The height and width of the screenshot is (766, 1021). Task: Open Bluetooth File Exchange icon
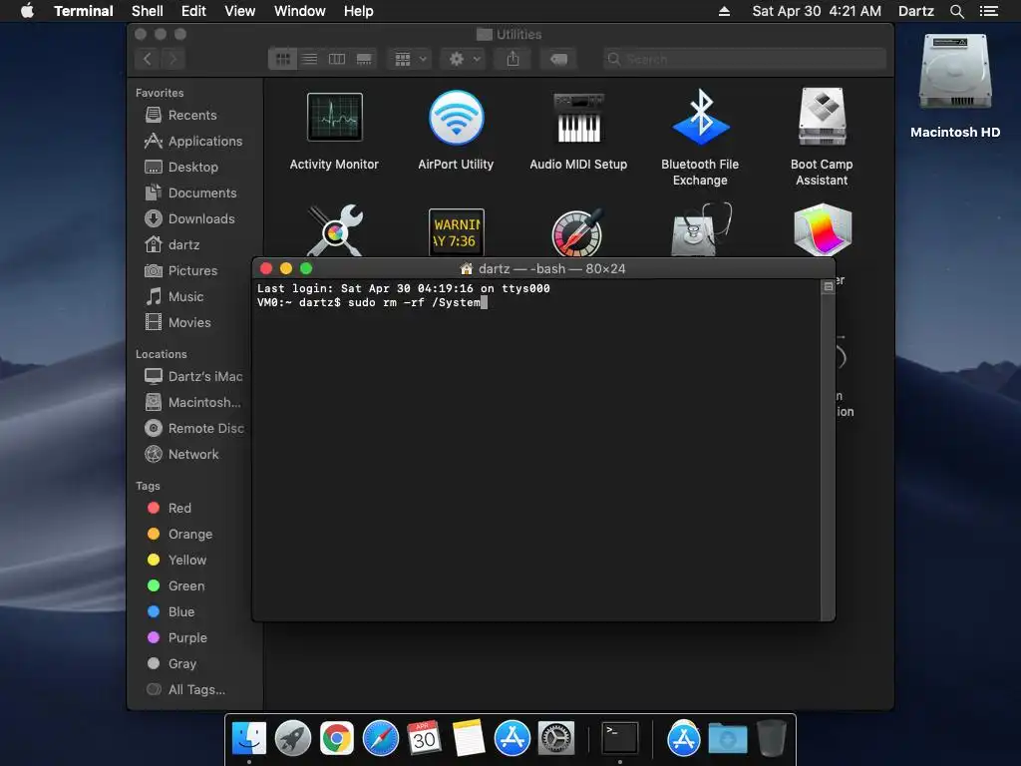pyautogui.click(x=700, y=118)
